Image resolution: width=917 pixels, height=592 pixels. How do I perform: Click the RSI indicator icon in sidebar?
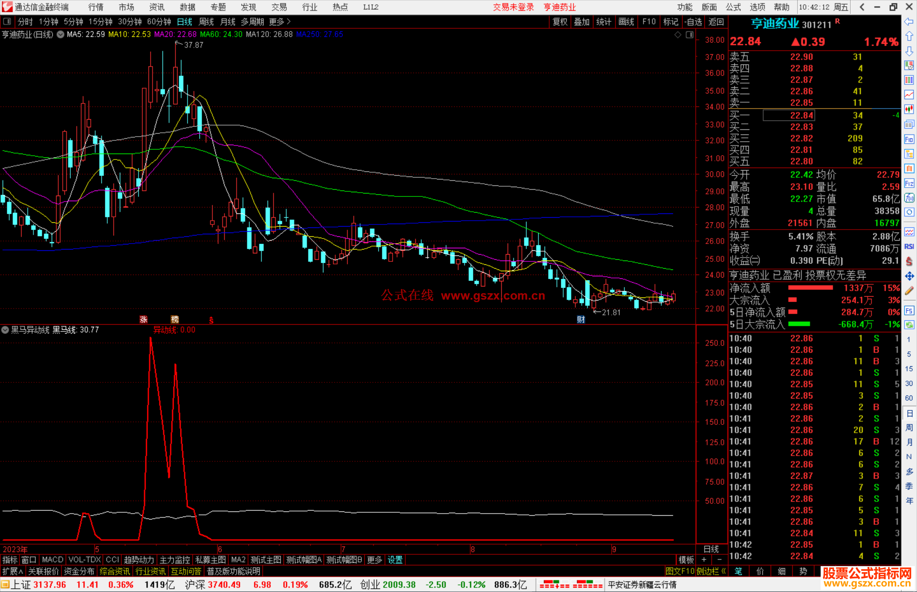click(x=909, y=247)
